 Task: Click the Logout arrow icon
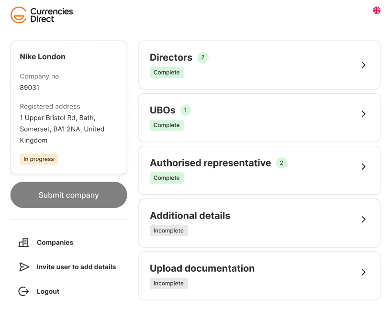pos(23,291)
